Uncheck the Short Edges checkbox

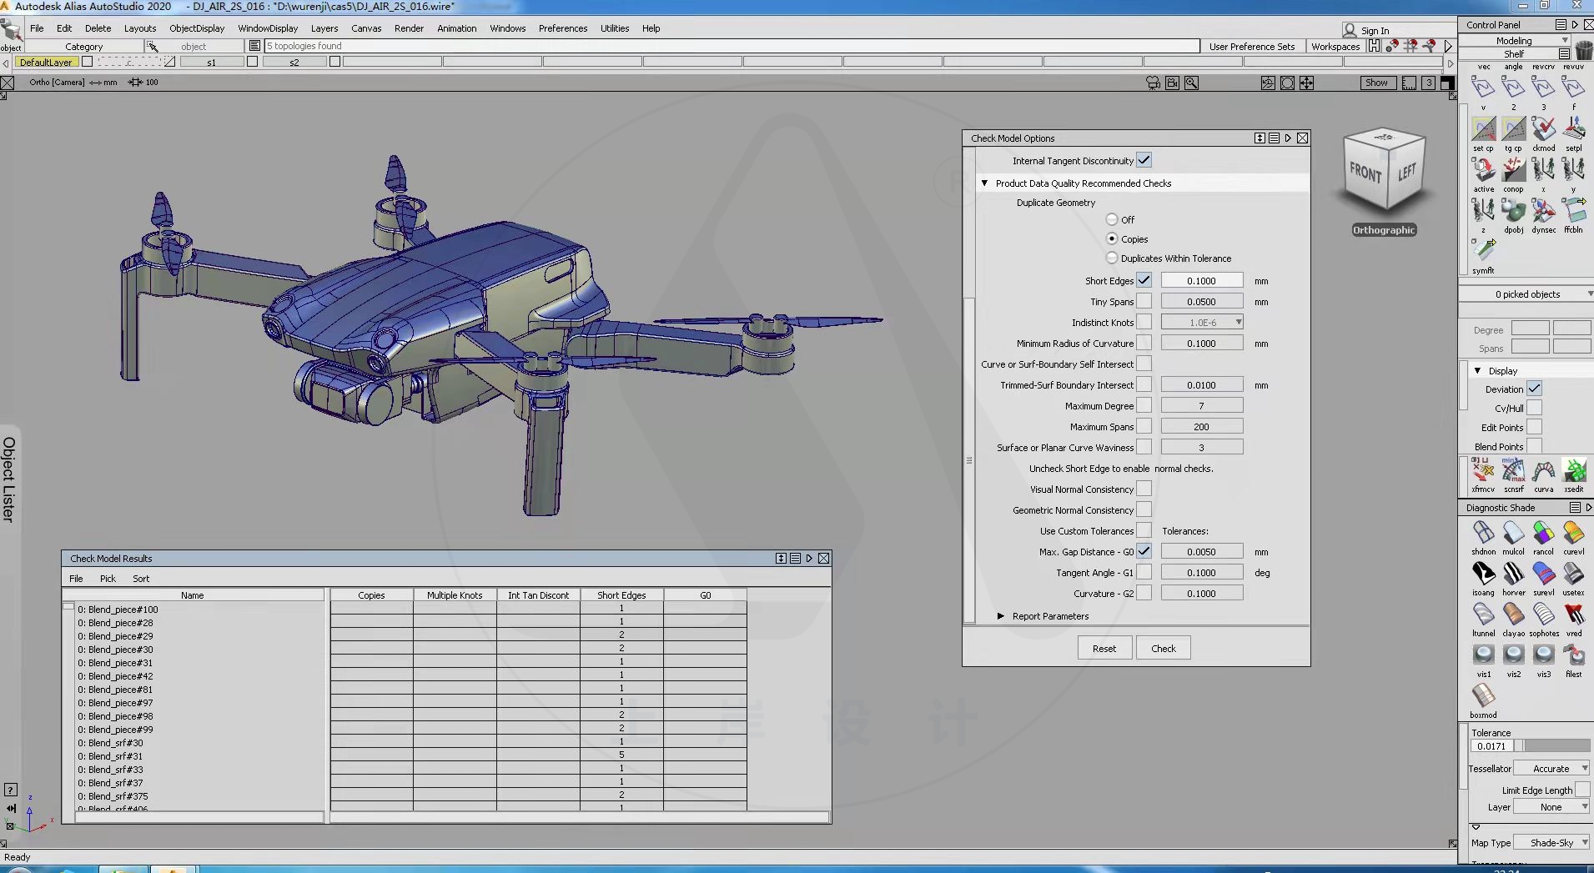(1145, 280)
